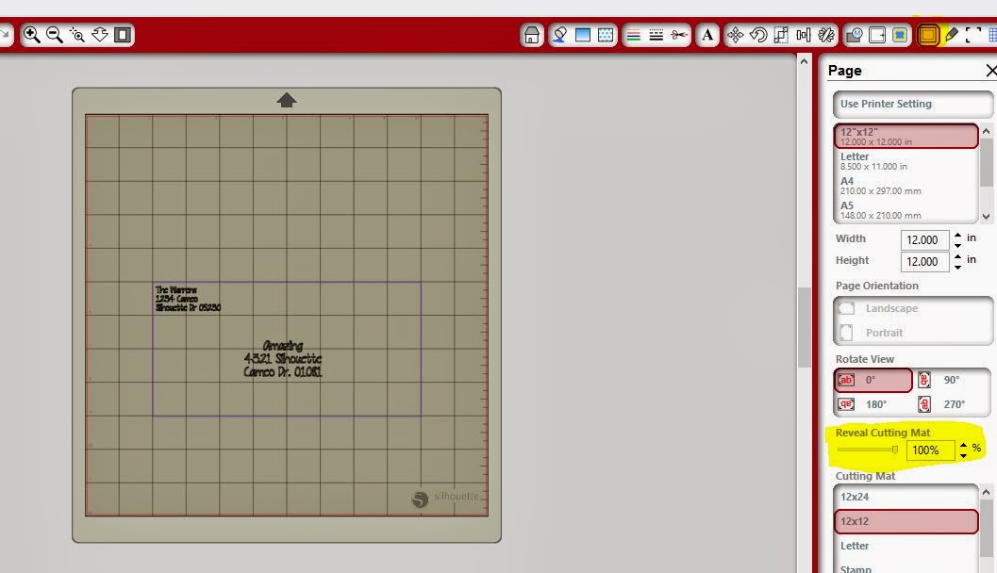The height and width of the screenshot is (573, 997).
Task: Open the house-shaped Design Store icon
Action: tap(532, 35)
